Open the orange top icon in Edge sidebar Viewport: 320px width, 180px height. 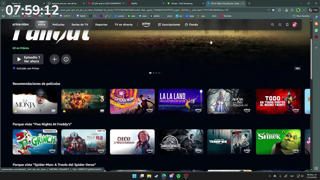point(316,24)
